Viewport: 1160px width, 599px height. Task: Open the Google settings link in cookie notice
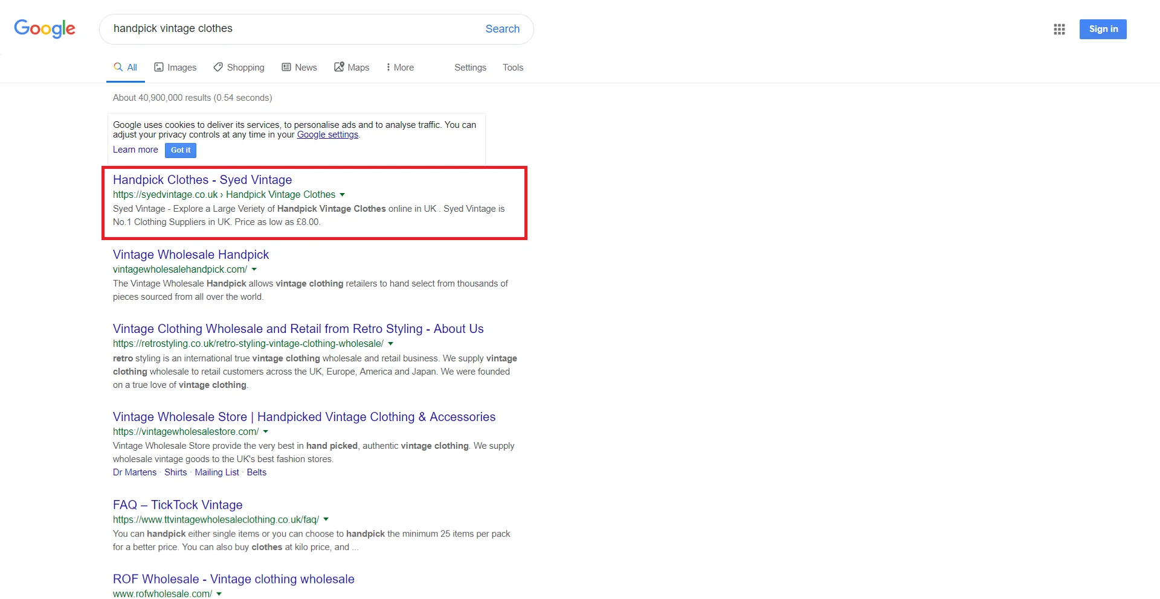(x=327, y=135)
